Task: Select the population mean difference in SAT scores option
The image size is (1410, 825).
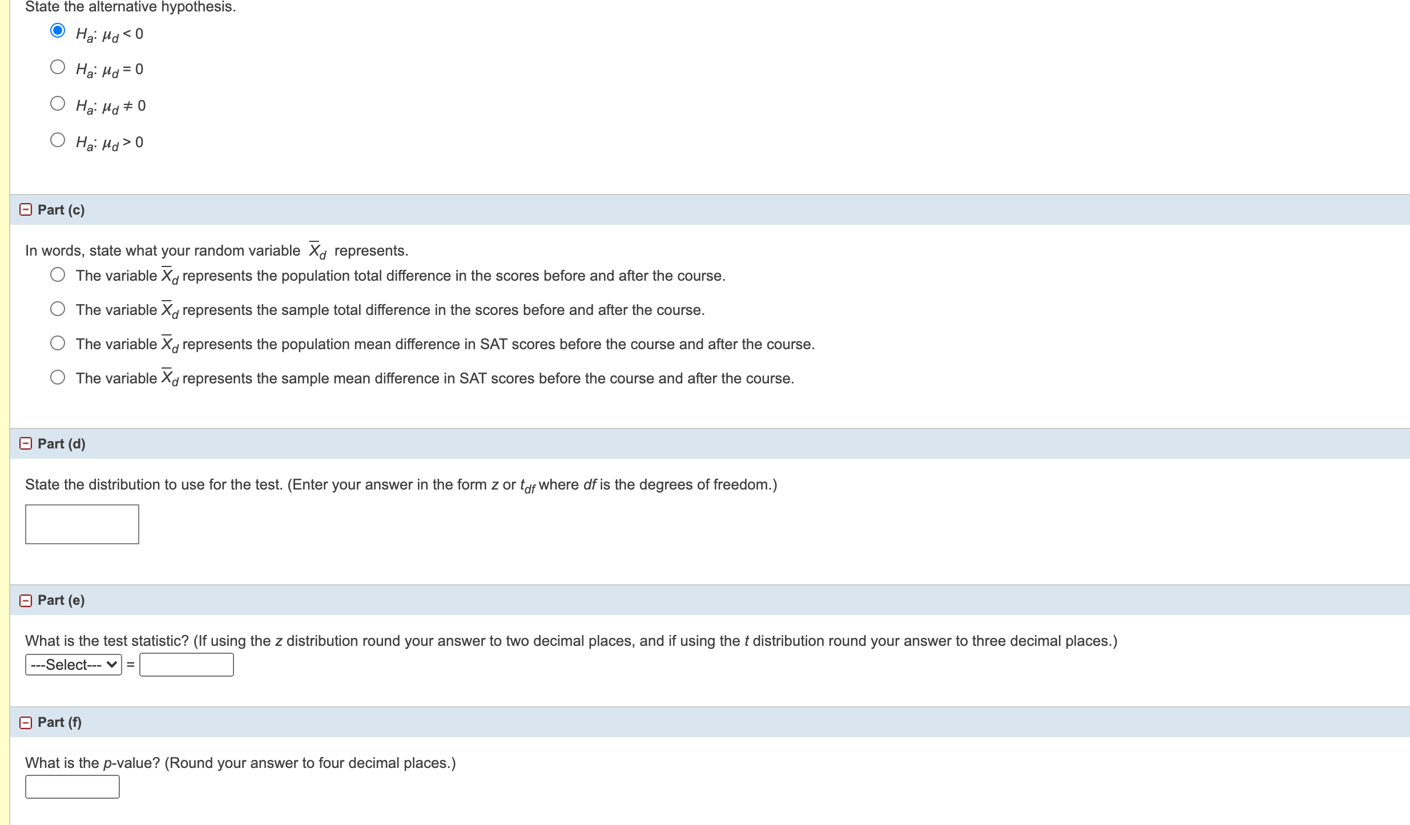Action: pyautogui.click(x=58, y=343)
